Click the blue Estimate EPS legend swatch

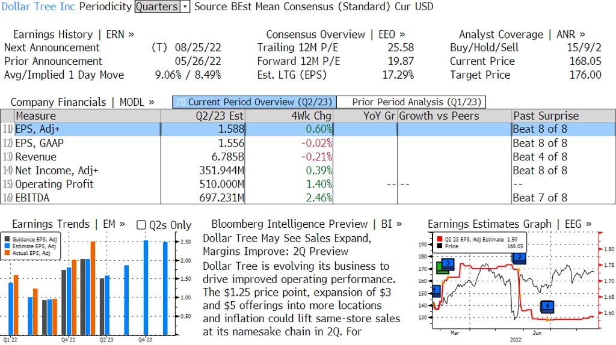tap(7, 246)
